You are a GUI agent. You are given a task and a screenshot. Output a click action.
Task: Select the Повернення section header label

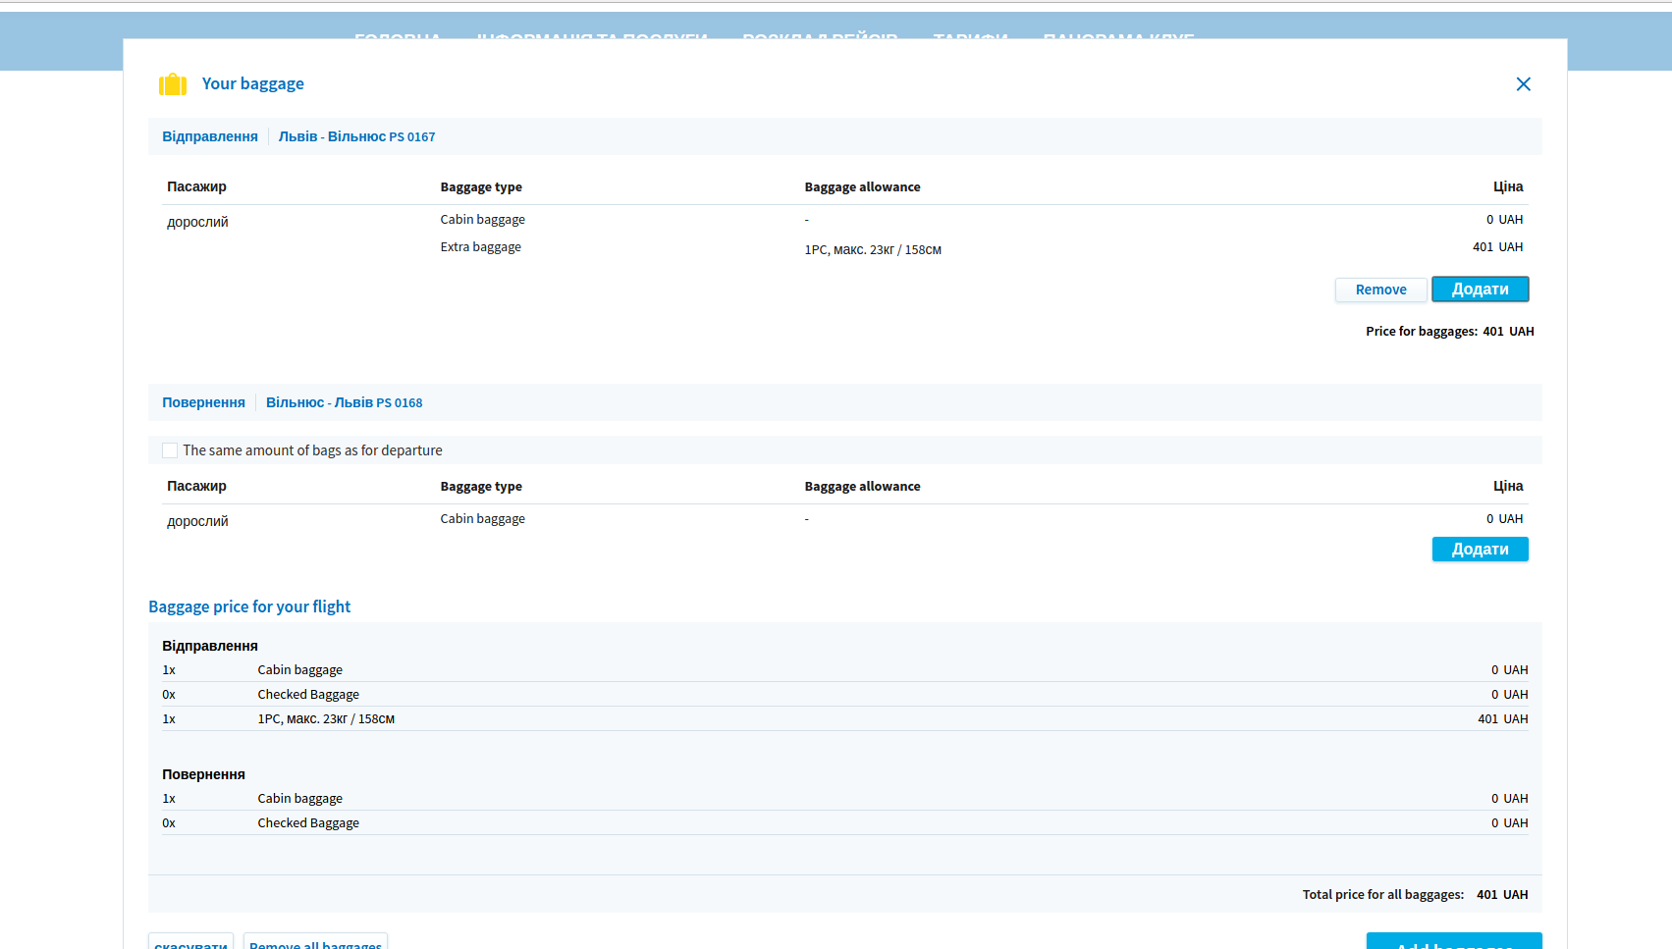click(203, 402)
